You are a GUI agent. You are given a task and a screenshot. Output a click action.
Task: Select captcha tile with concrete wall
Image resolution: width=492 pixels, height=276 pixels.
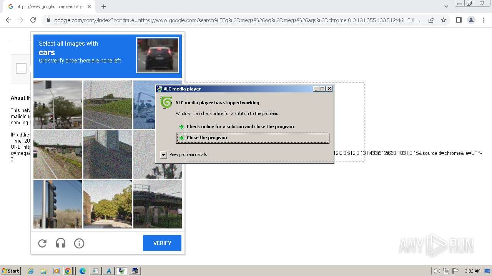point(108,154)
